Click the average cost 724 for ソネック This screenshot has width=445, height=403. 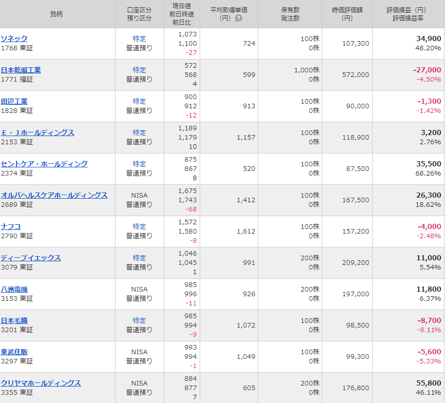click(x=249, y=44)
